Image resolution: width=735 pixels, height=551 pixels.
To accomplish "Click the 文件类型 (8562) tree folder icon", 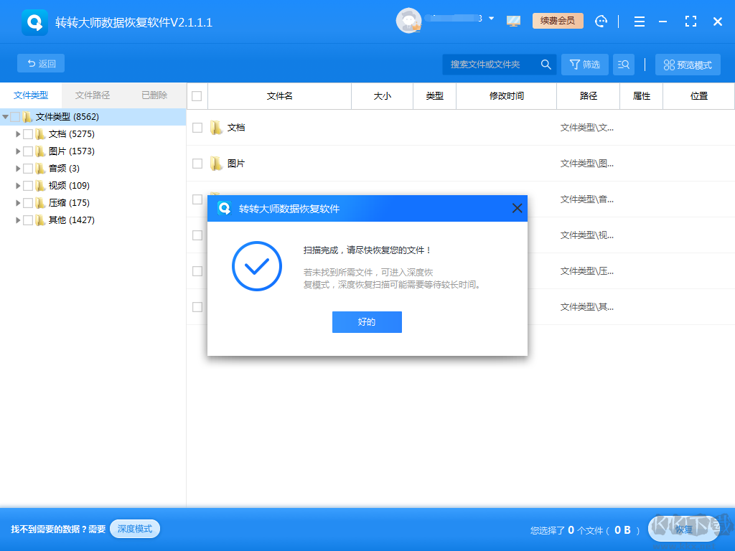I will pos(27,117).
